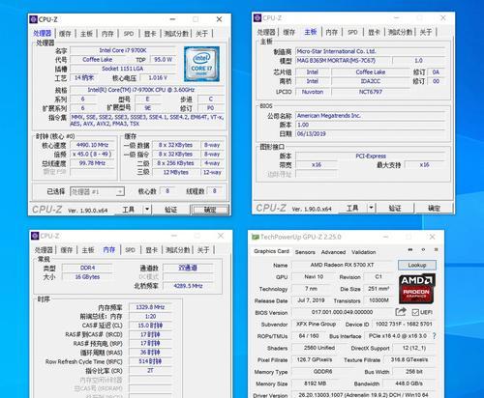Viewport: 484px width, 398px height.
Task: Open 关于 tab in the mainboard CPU-Z window
Action: tap(426, 32)
